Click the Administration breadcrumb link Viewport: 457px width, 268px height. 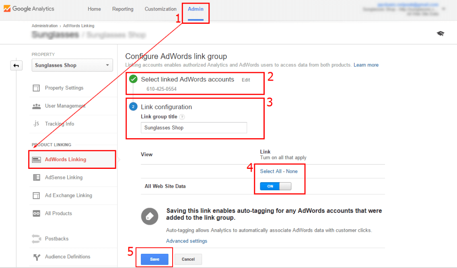coord(45,26)
